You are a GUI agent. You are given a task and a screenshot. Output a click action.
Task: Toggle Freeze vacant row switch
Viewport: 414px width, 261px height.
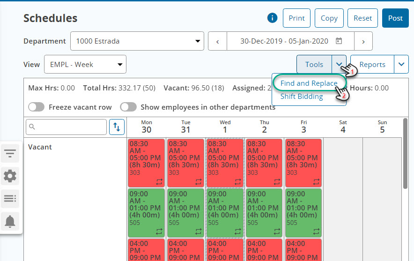coord(37,107)
